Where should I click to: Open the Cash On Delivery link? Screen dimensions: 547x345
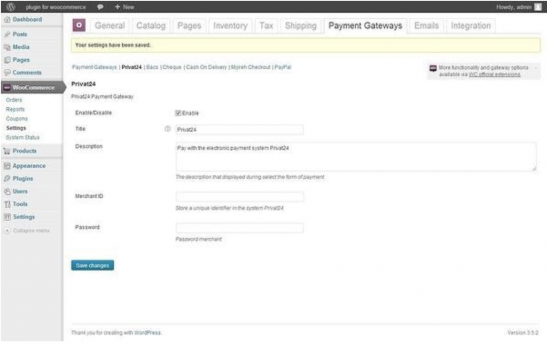pyautogui.click(x=206, y=67)
